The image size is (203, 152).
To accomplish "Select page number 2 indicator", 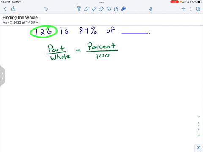I will click(198, 129).
